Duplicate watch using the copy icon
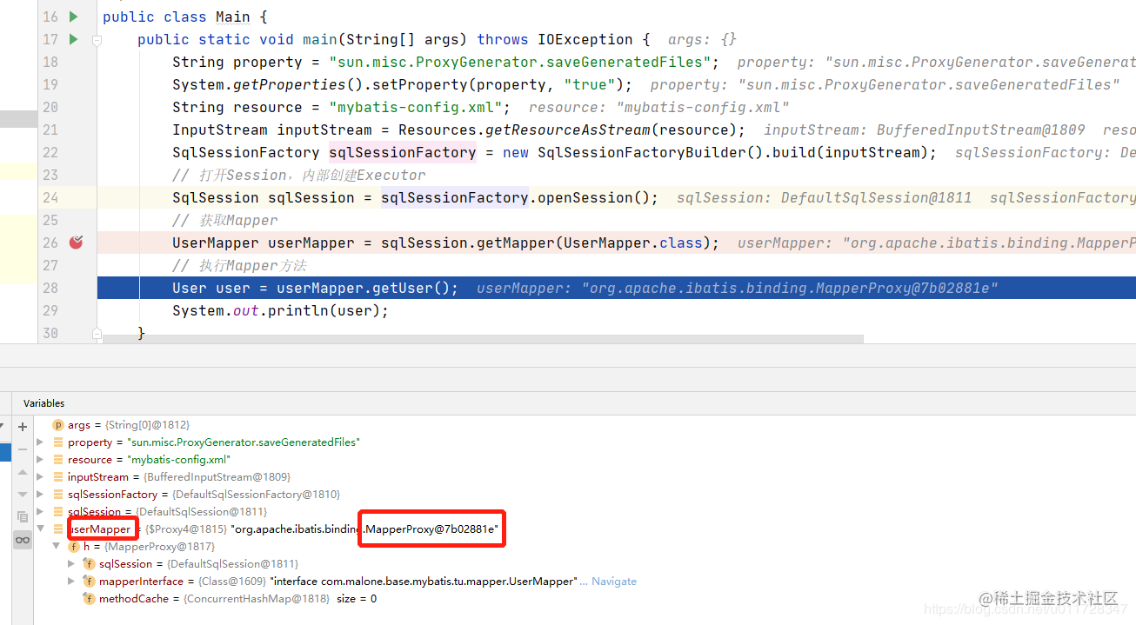 coord(23,517)
